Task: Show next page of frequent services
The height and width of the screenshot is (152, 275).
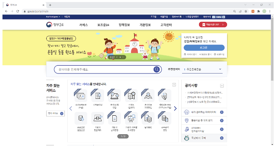Action: [175, 109]
